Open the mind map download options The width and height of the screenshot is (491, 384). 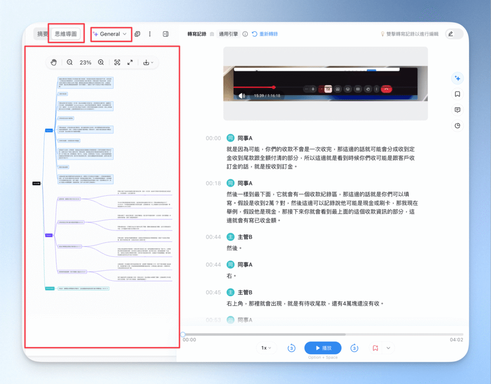click(x=148, y=62)
